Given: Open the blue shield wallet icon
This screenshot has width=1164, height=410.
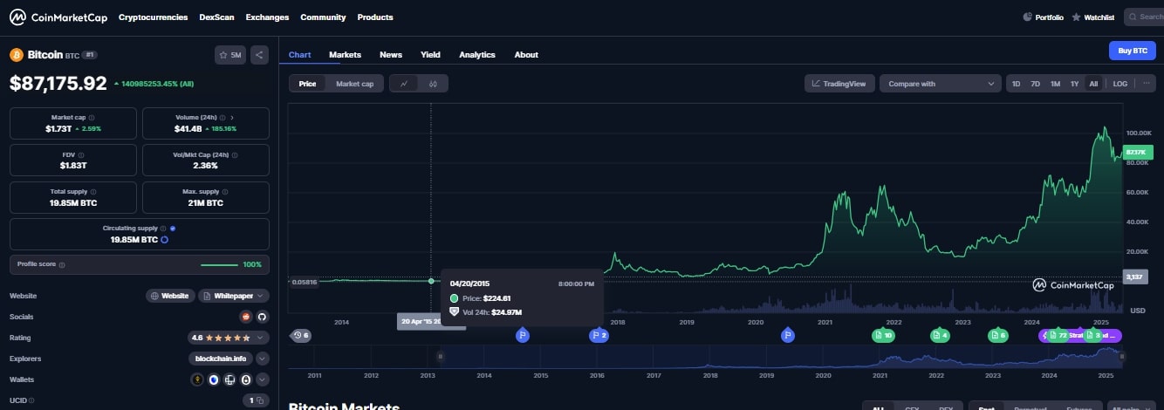Looking at the screenshot, I should coord(214,379).
